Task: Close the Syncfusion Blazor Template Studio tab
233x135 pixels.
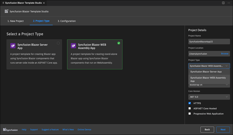Action: pyautogui.click(x=44, y=3)
